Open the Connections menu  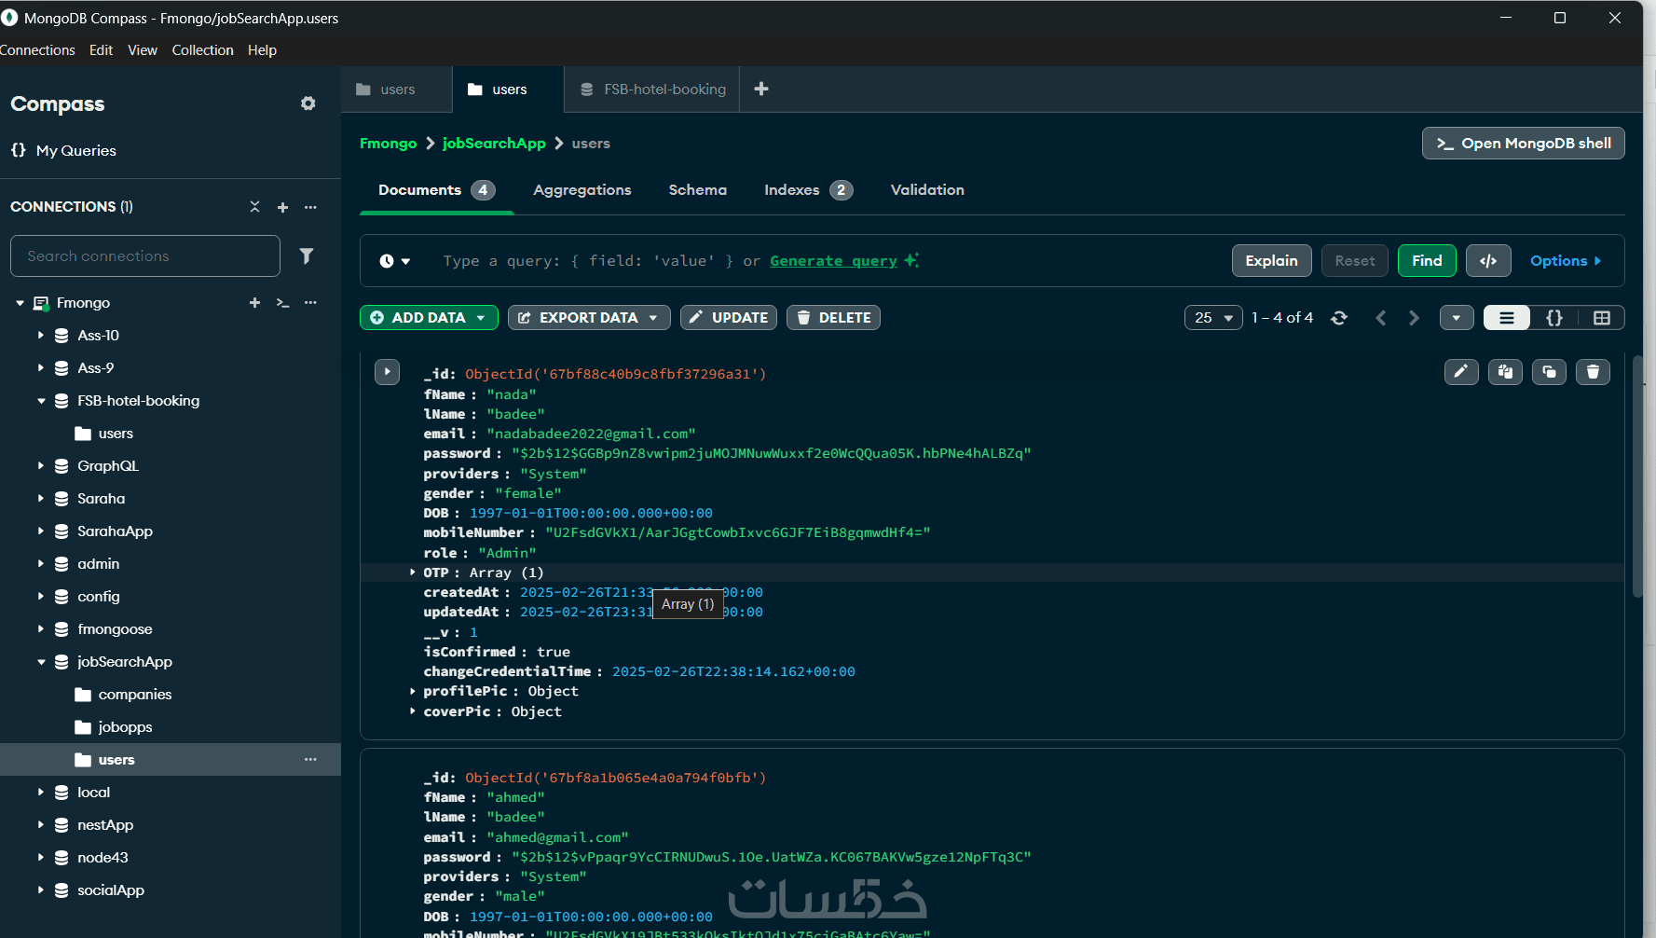tap(37, 50)
